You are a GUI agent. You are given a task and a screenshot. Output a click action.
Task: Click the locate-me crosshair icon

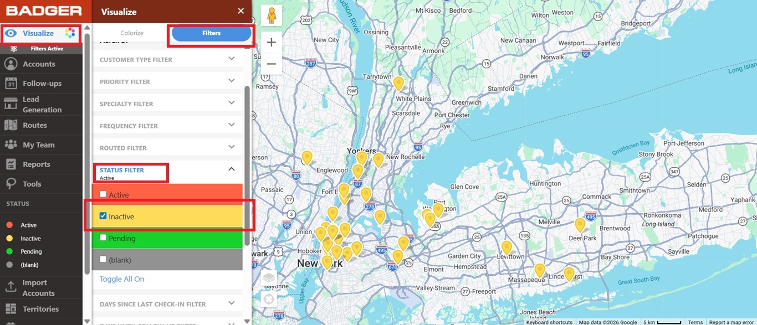[269, 300]
